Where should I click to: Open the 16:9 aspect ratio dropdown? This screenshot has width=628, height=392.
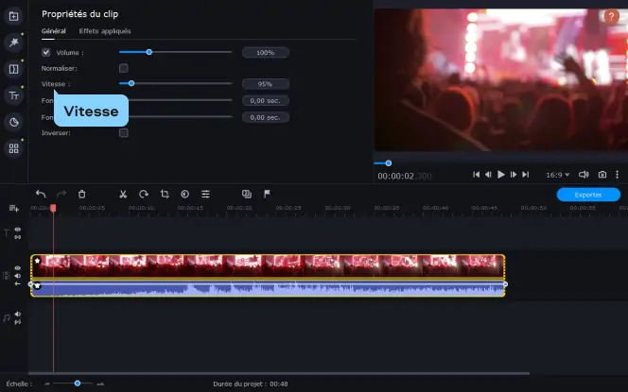pyautogui.click(x=557, y=175)
